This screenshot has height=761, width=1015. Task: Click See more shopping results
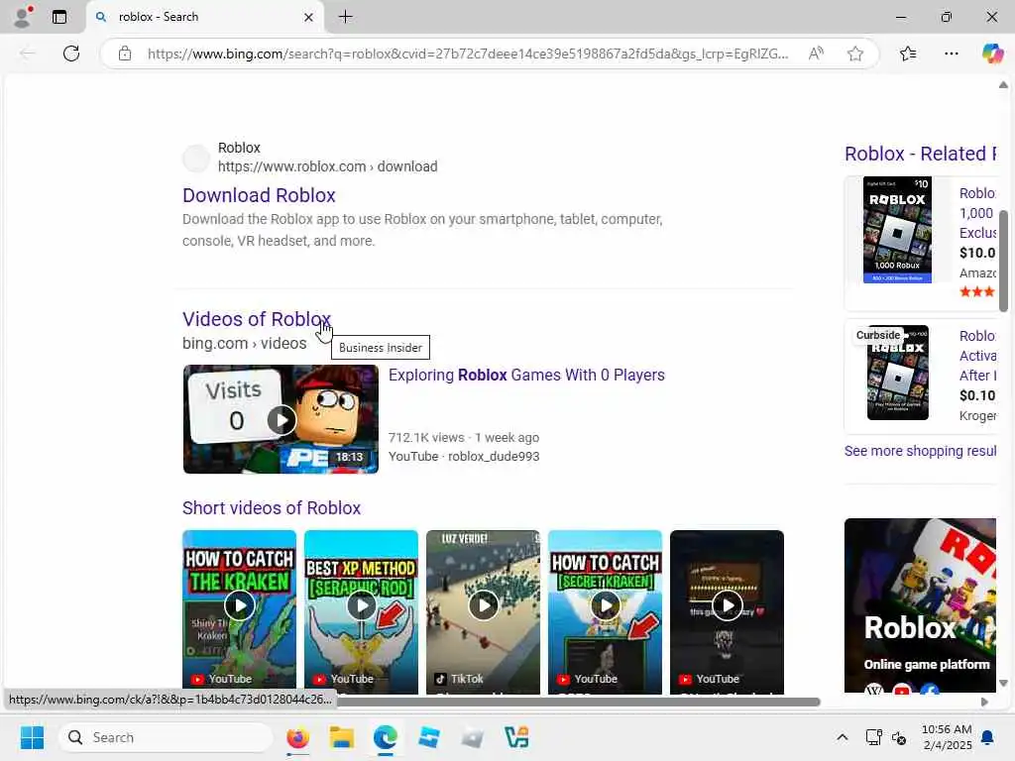click(920, 451)
